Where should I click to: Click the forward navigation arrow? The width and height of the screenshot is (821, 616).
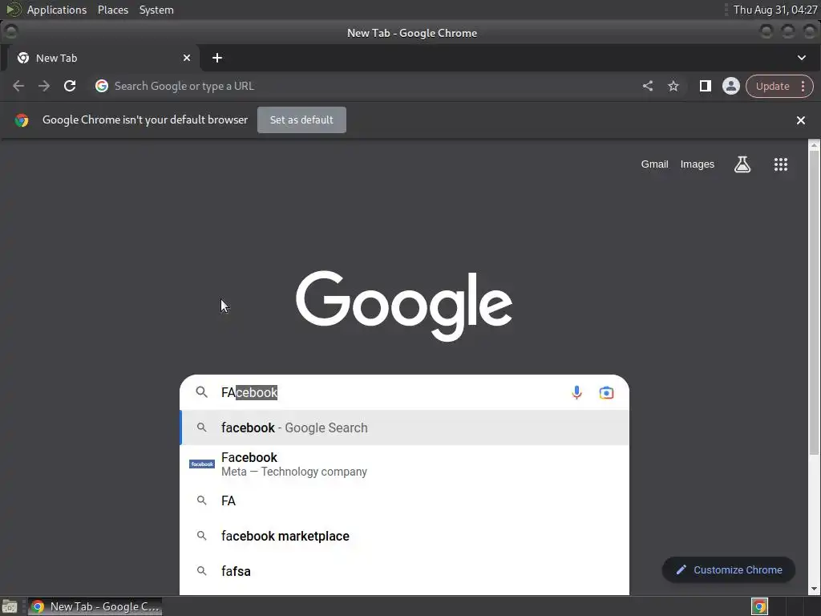click(44, 86)
